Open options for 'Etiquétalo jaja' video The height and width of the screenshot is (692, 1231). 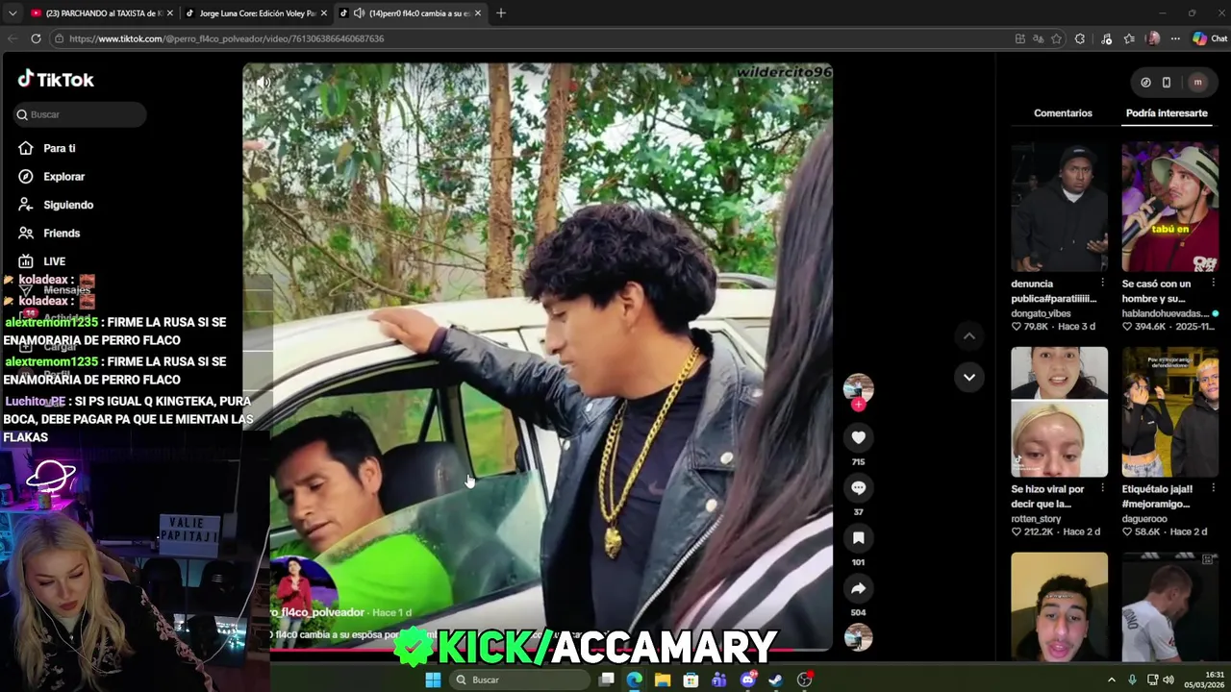[1213, 488]
